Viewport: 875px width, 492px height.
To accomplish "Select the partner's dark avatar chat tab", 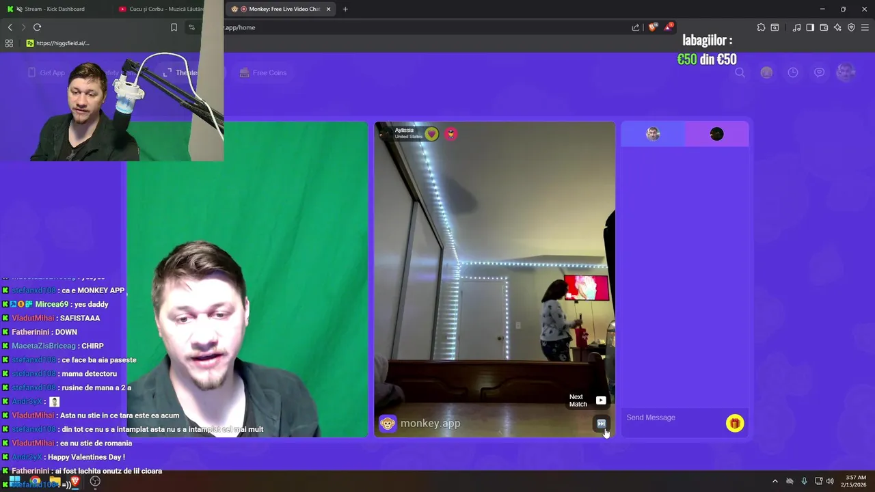I will pos(716,134).
